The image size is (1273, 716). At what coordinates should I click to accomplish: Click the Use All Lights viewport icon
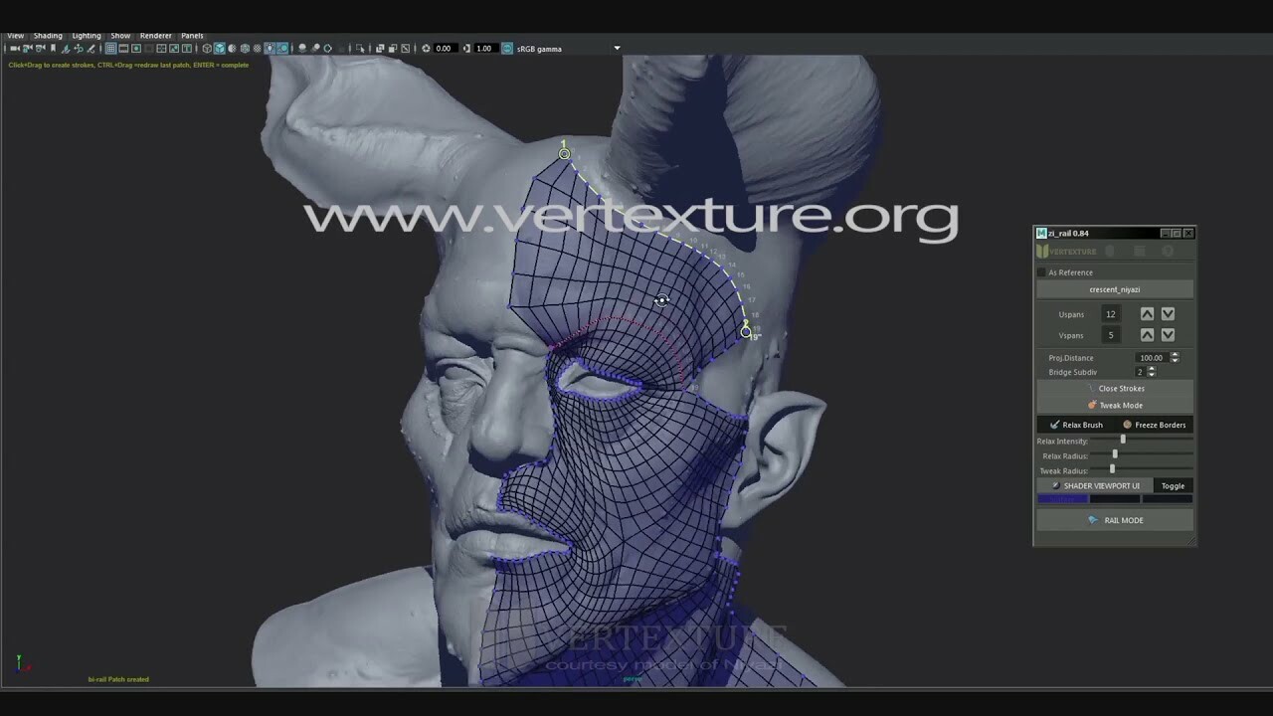268,47
